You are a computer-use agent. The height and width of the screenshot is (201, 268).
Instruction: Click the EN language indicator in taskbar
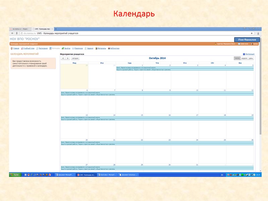pos(222,175)
